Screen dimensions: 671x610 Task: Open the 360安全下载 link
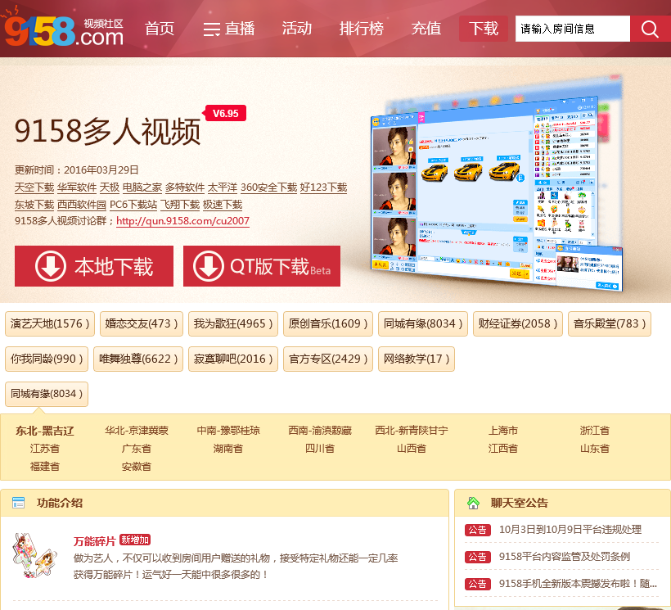(268, 188)
